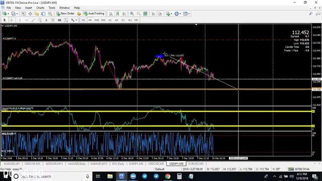322x181 pixels.
Task: Open the chat bubble icon at toolbar right
Action: click(x=318, y=14)
